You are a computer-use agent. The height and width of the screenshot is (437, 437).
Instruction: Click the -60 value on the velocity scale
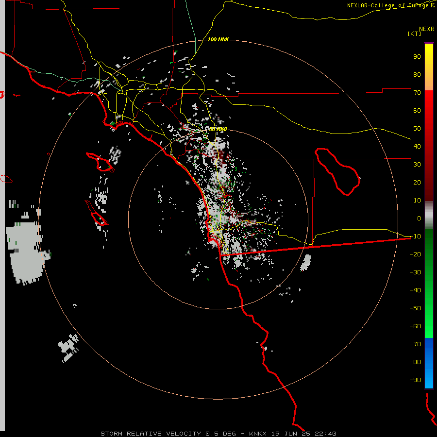[415, 326]
